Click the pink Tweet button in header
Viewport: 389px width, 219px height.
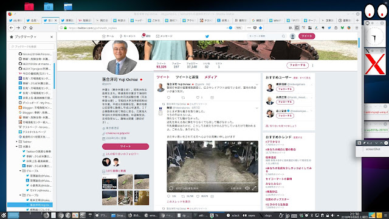pos(306,36)
